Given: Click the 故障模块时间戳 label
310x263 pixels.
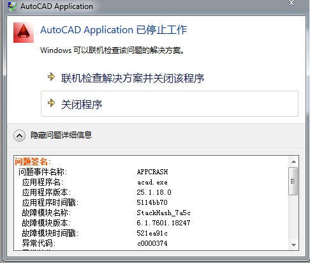Looking at the screenshot, I should (x=50, y=233).
